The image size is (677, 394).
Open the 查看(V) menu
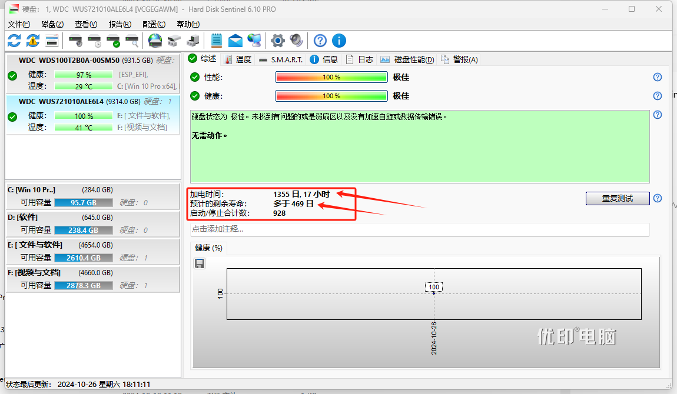pos(86,24)
